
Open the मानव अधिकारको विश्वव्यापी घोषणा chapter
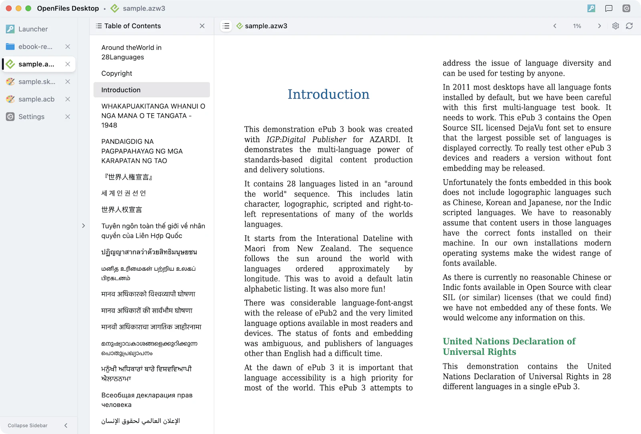151,294
